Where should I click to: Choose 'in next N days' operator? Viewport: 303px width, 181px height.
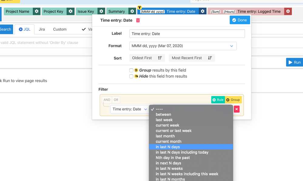pos(191,163)
